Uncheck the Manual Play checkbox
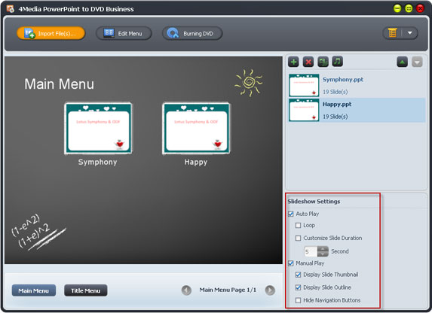This screenshot has height=313, width=432. 291,263
